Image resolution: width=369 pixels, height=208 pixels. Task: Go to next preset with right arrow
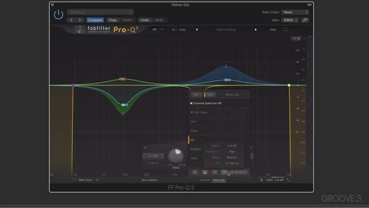(x=80, y=20)
